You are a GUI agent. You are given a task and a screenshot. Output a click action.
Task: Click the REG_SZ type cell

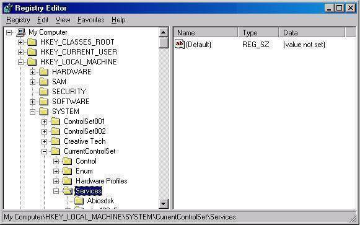click(255, 44)
